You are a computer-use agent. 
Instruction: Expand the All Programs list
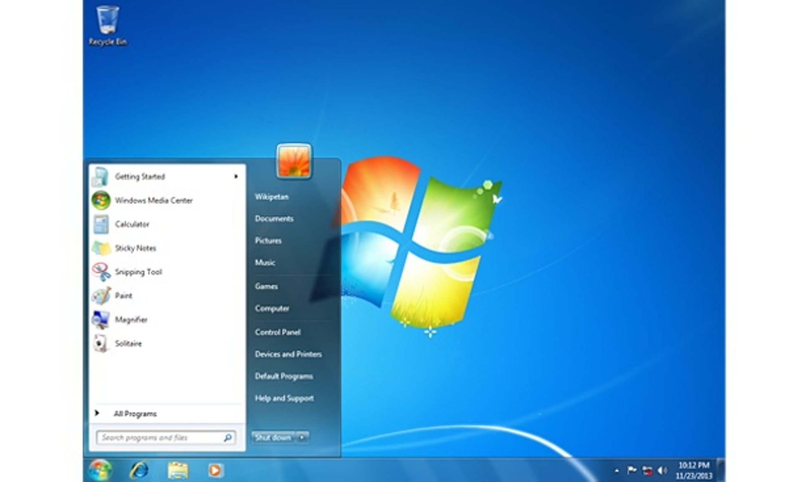(x=127, y=414)
